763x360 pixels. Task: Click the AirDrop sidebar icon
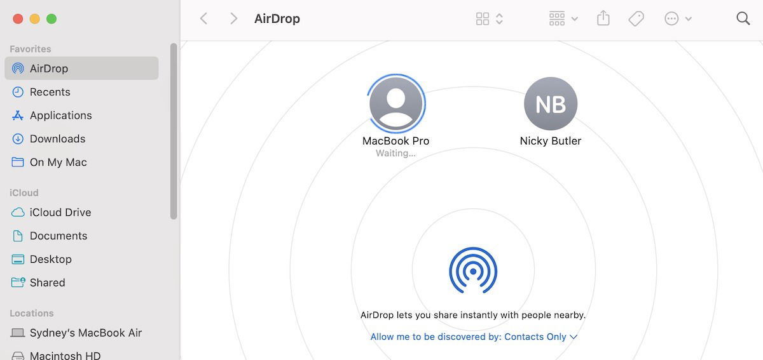pos(18,69)
